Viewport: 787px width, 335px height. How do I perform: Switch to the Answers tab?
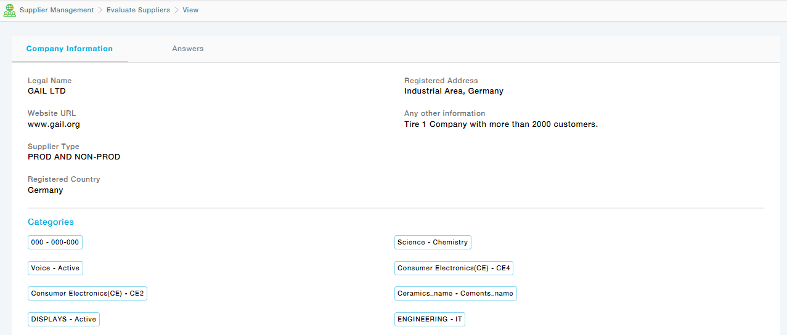(x=187, y=49)
